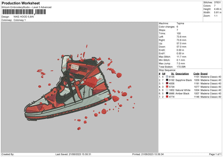Click the 'EndX:' label
This screenshot has width=223, height=157.
click(x=162, y=50)
